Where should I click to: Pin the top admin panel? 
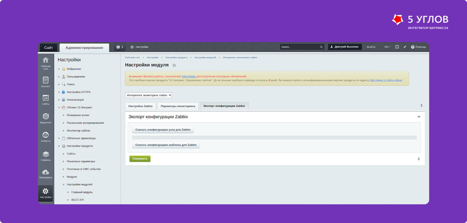click(405, 47)
